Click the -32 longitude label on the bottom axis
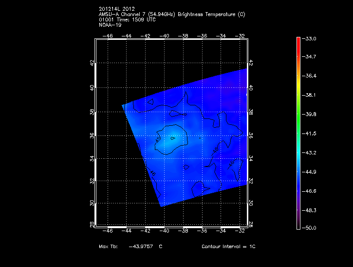Screen dimensions: 353x267 click(x=240, y=231)
